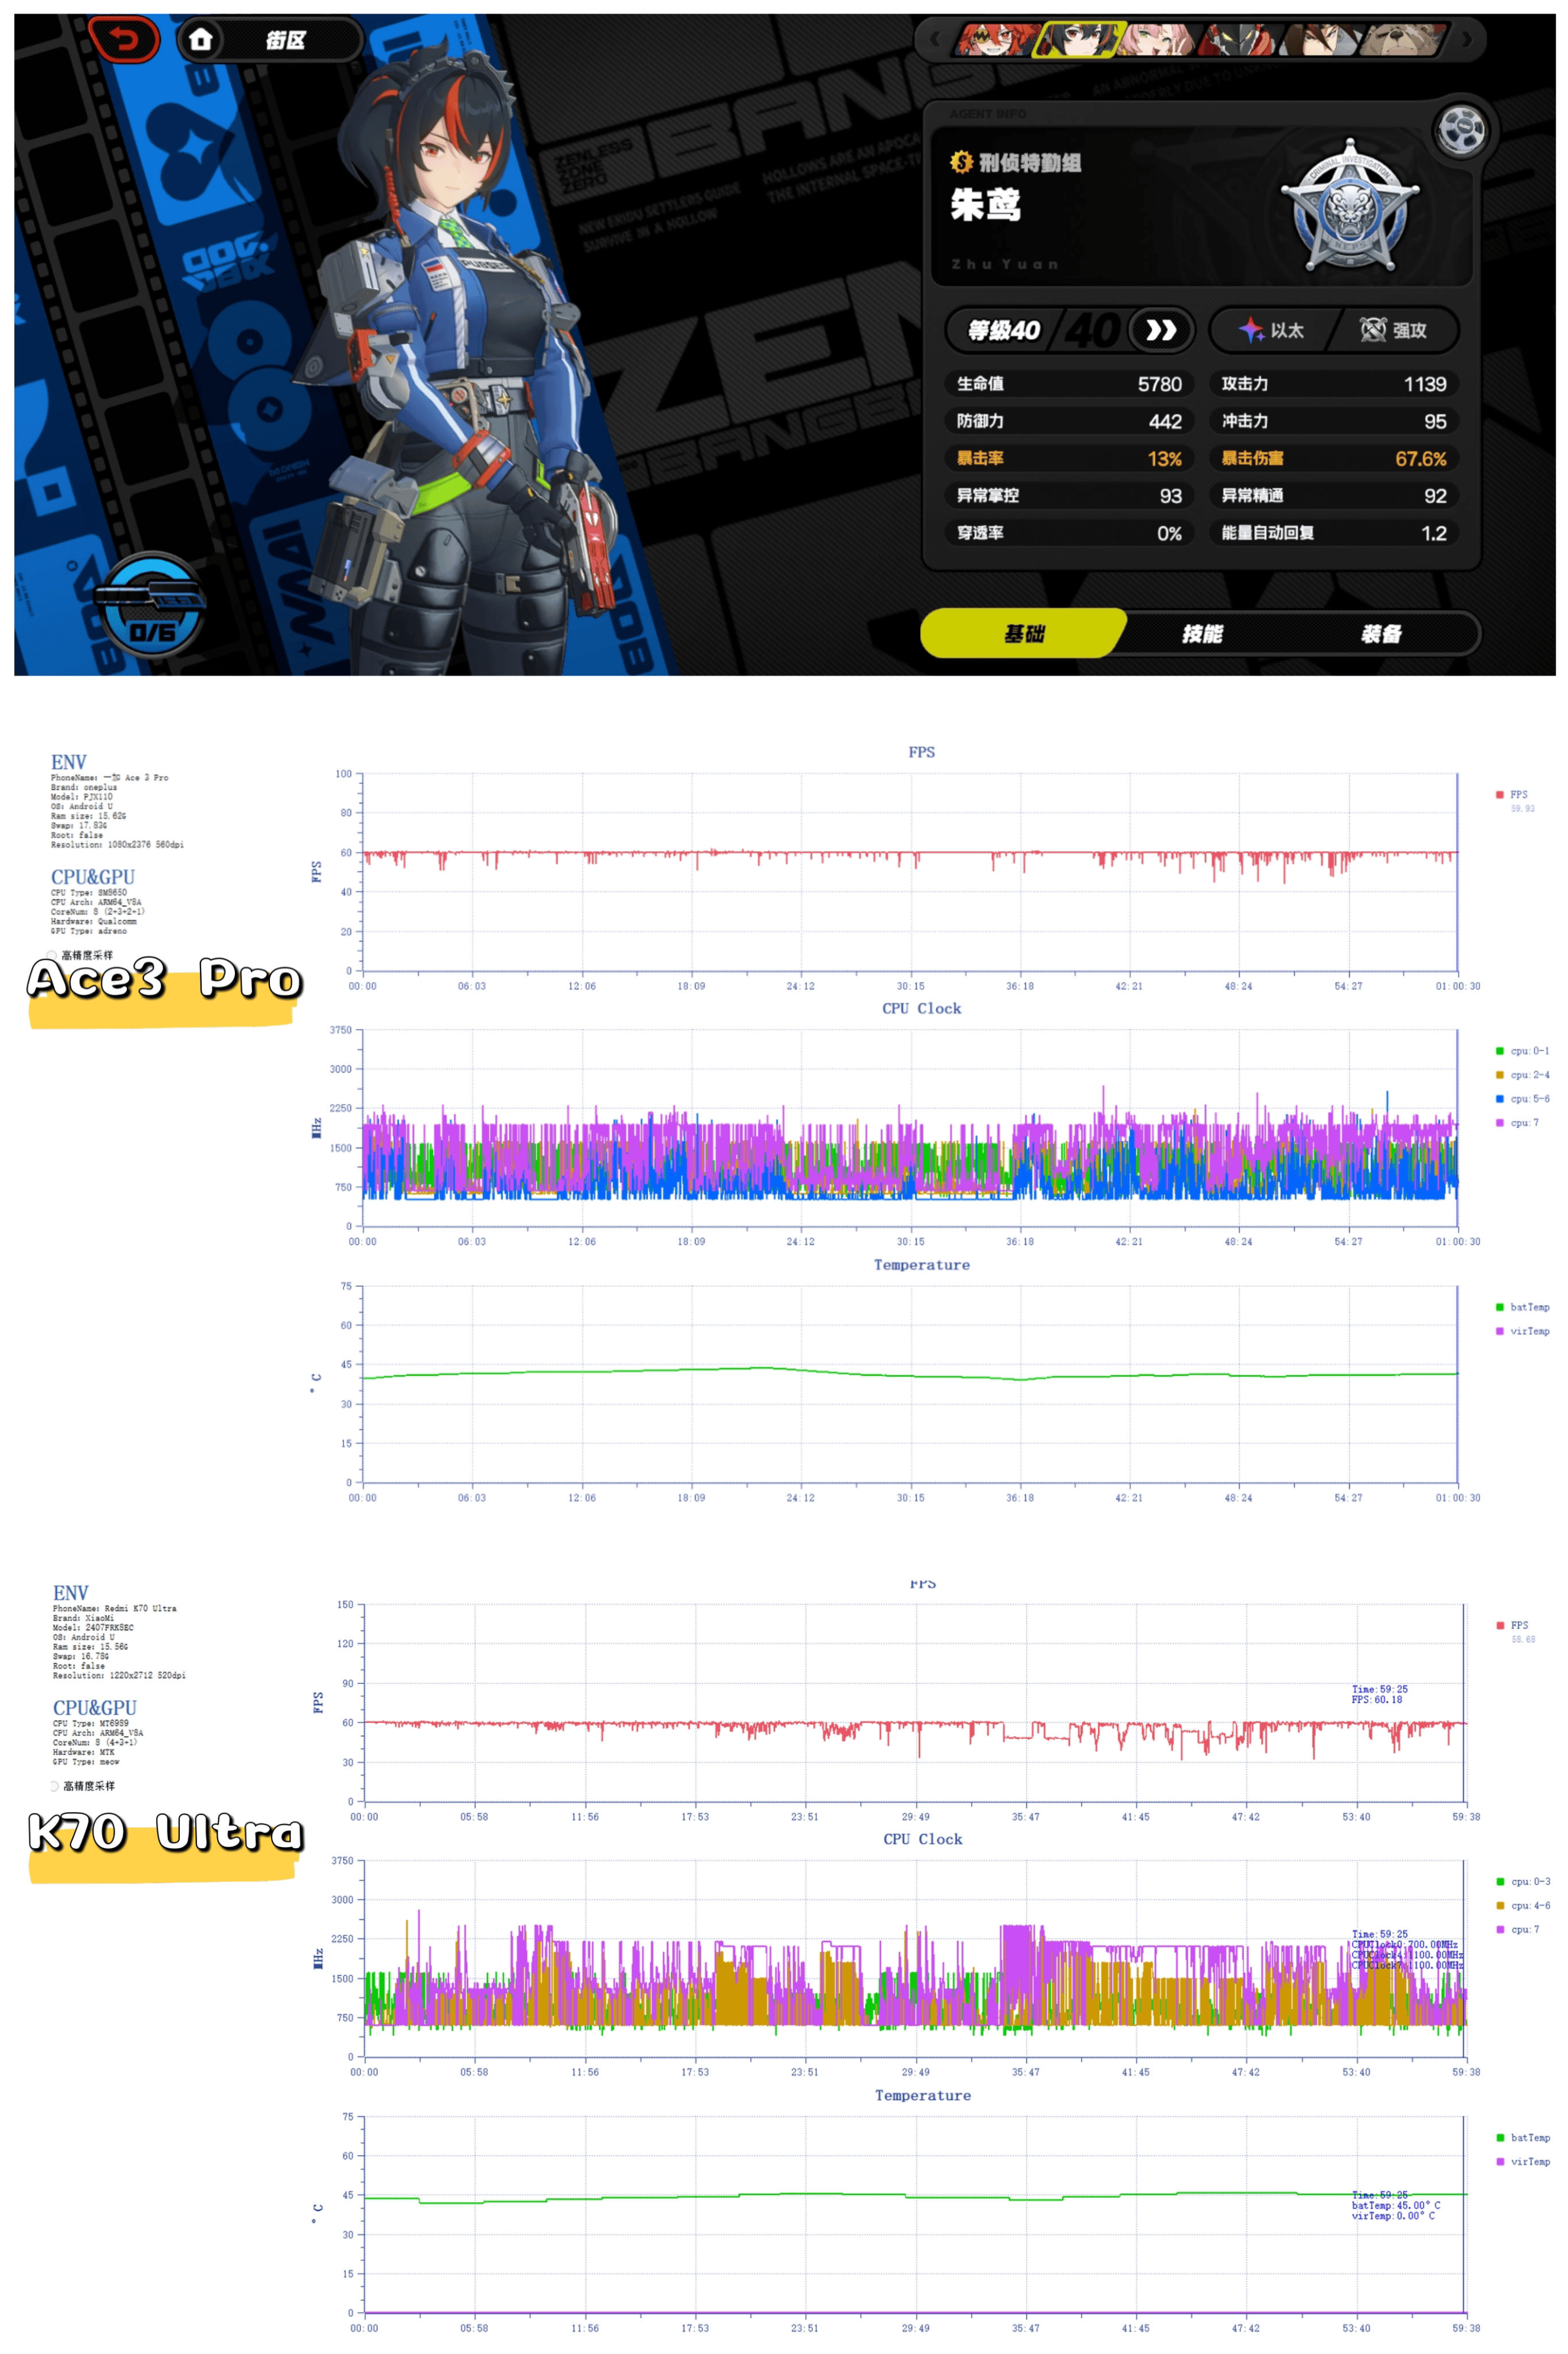Screen dimensions: 1568x2354
Task: Toggle 高精度采样 radio in Ace3 Pro panel
Action: tap(53, 956)
